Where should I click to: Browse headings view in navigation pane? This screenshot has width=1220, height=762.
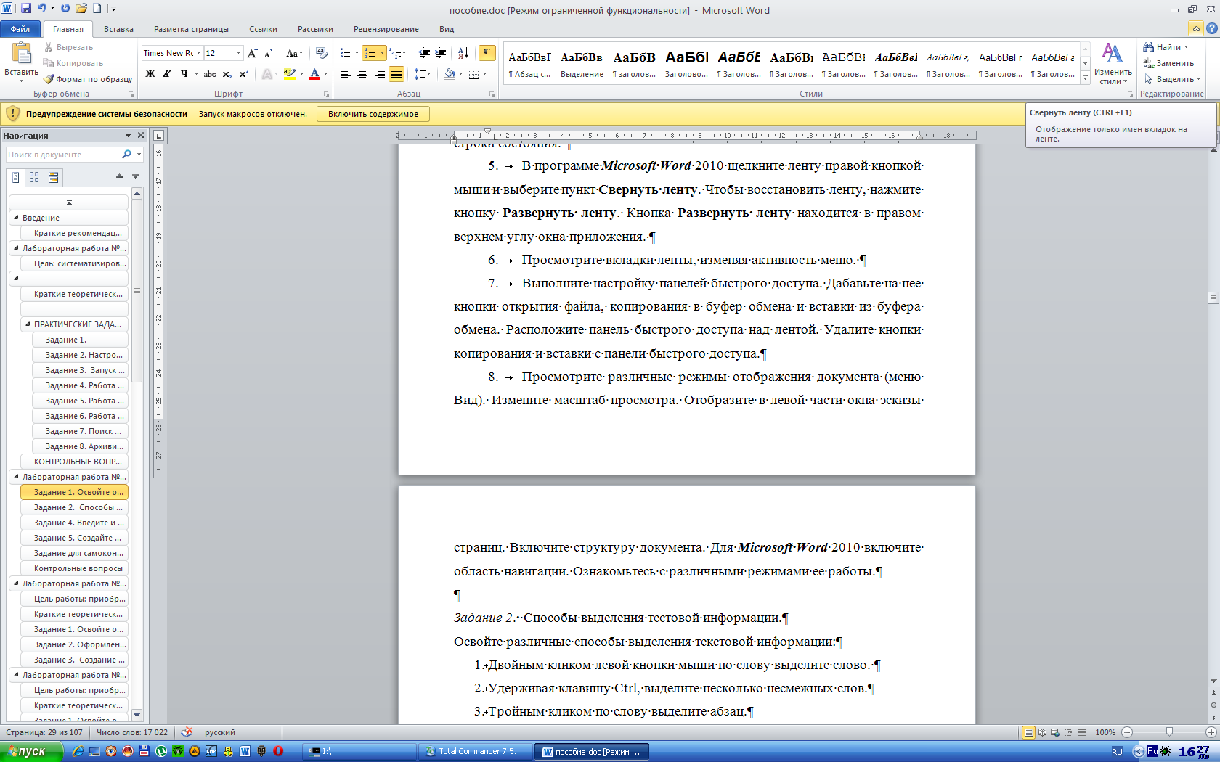click(x=16, y=177)
